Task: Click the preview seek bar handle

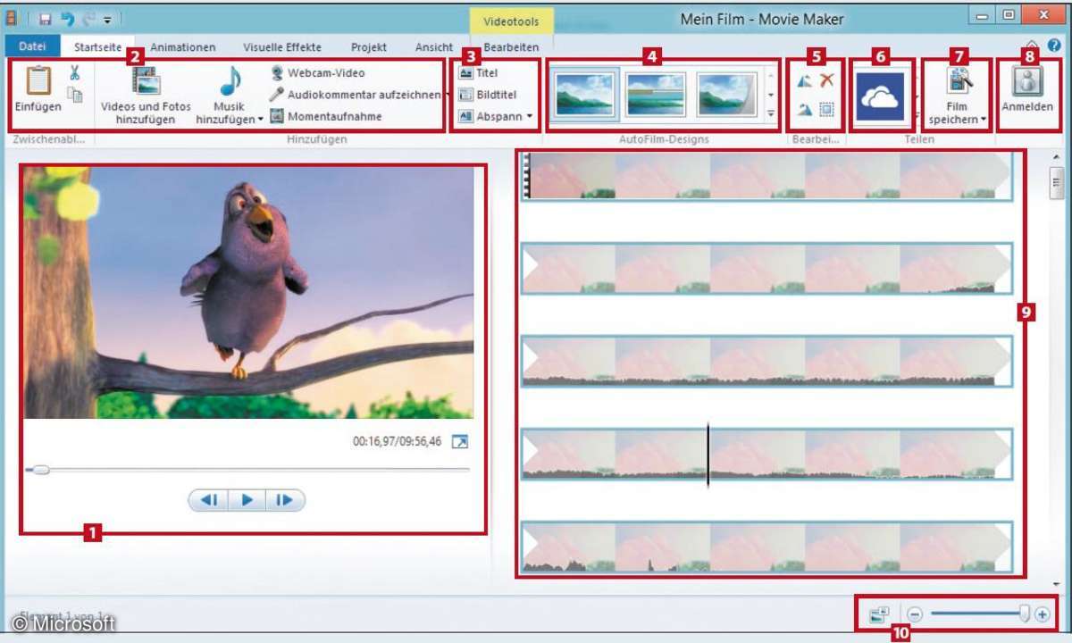Action: pyautogui.click(x=41, y=469)
